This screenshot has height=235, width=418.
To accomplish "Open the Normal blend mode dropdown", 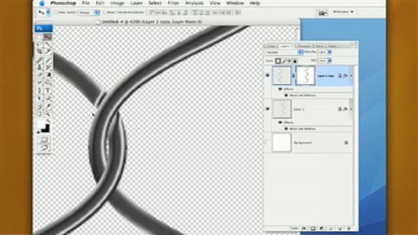I will coord(285,52).
